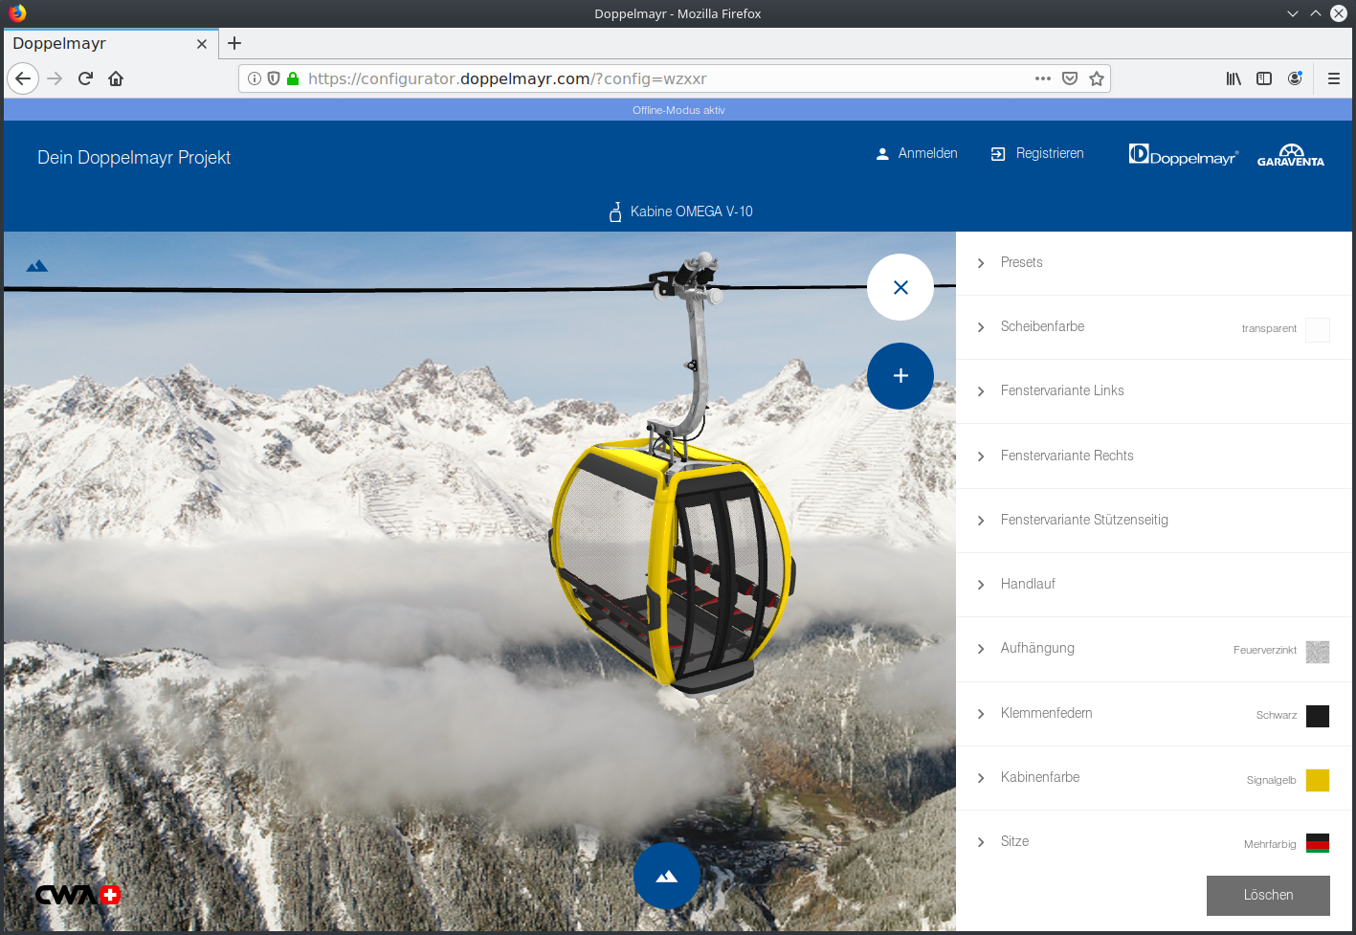This screenshot has height=935, width=1356.
Task: Click the Doppelmayr logo in header
Action: pos(1184,155)
